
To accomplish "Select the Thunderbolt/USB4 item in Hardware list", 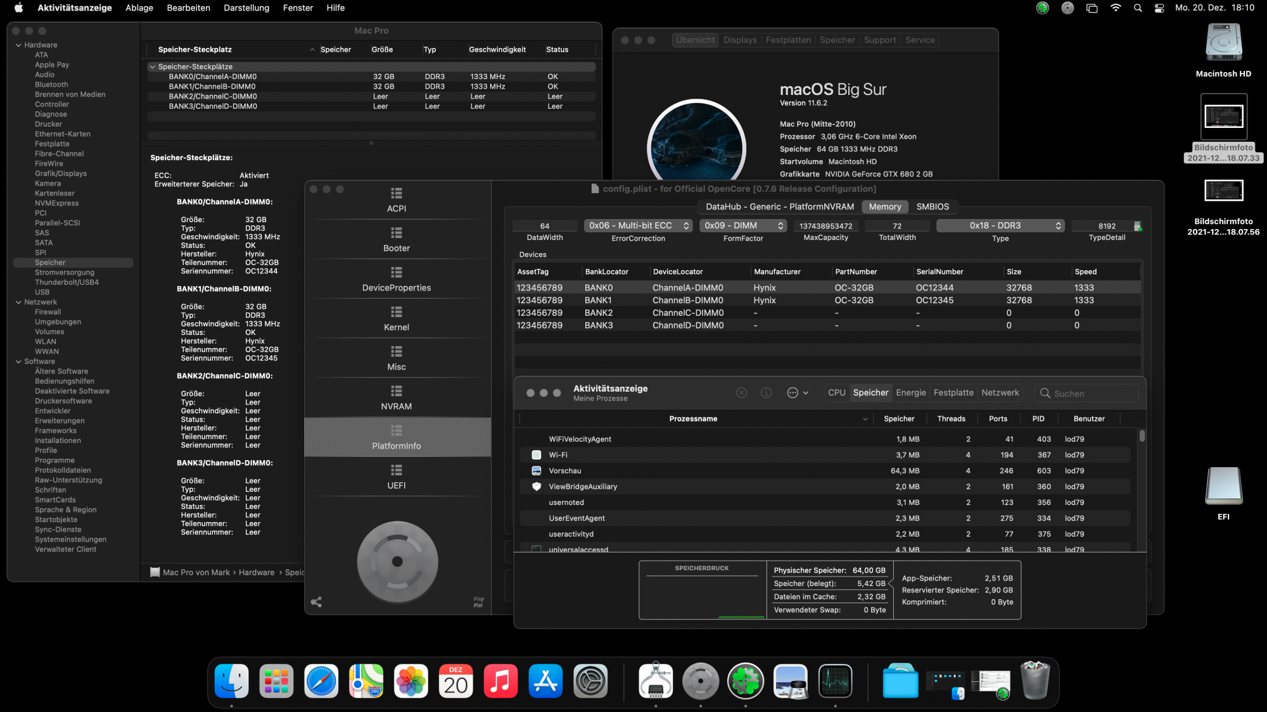I will point(67,282).
